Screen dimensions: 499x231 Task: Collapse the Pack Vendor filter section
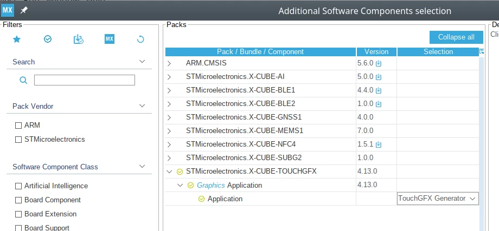142,105
